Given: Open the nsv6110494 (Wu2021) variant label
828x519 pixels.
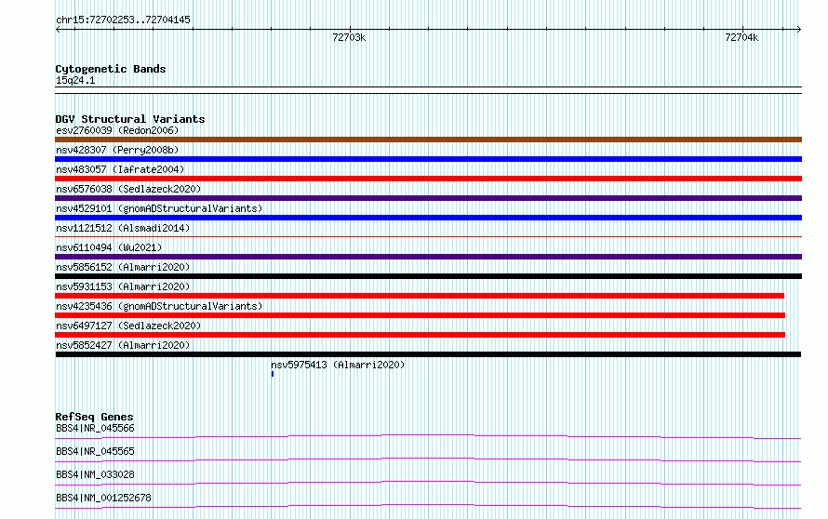Looking at the screenshot, I should click(109, 247).
